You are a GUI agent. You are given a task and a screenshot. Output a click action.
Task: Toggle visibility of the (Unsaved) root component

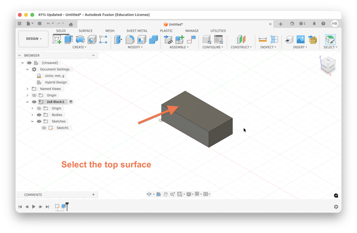point(29,63)
